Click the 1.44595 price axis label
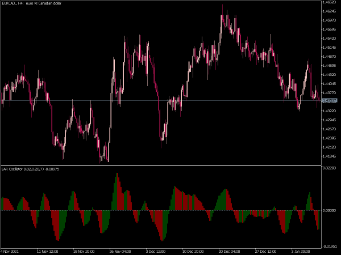341x255 pixels. [x=330, y=66]
